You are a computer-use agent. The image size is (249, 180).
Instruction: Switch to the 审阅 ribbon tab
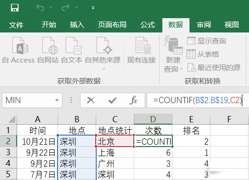tap(204, 25)
